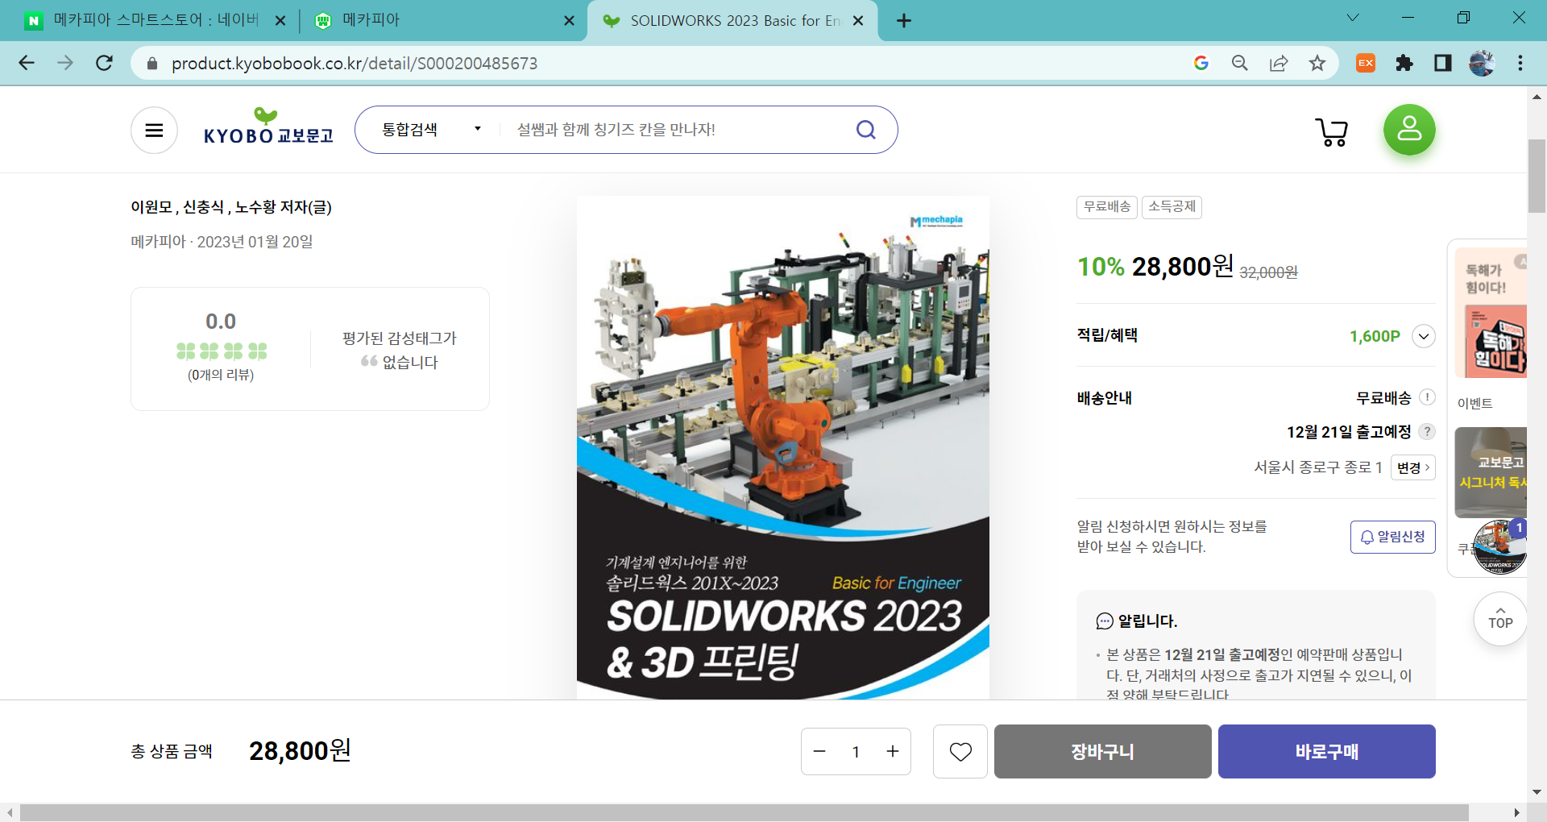Image resolution: width=1547 pixels, height=822 pixels.
Task: Click the horizontal scrollbar thumb
Action: pos(744,812)
